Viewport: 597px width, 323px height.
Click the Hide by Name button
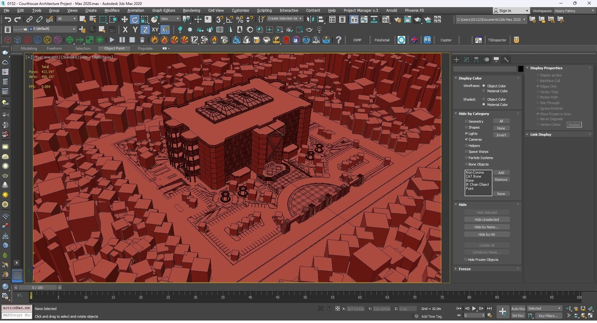click(x=487, y=227)
